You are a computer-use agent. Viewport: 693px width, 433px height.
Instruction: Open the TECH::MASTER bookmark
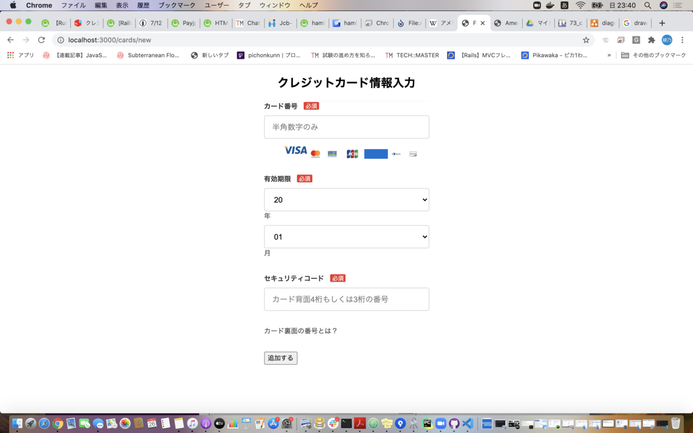pos(412,55)
